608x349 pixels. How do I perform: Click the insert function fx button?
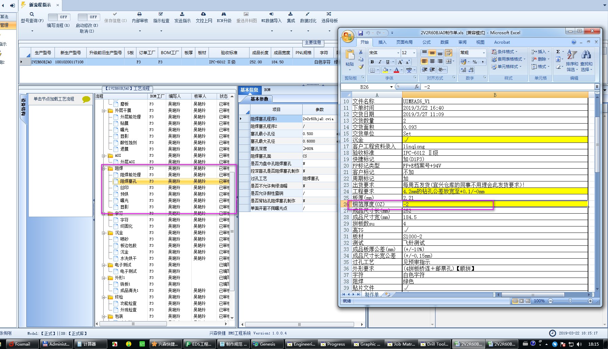pyautogui.click(x=417, y=87)
